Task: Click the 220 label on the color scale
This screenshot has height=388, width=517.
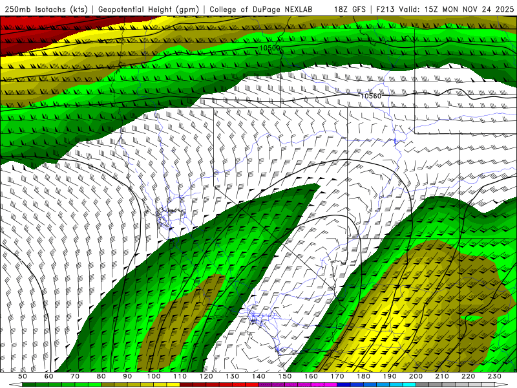Action: [469, 376]
